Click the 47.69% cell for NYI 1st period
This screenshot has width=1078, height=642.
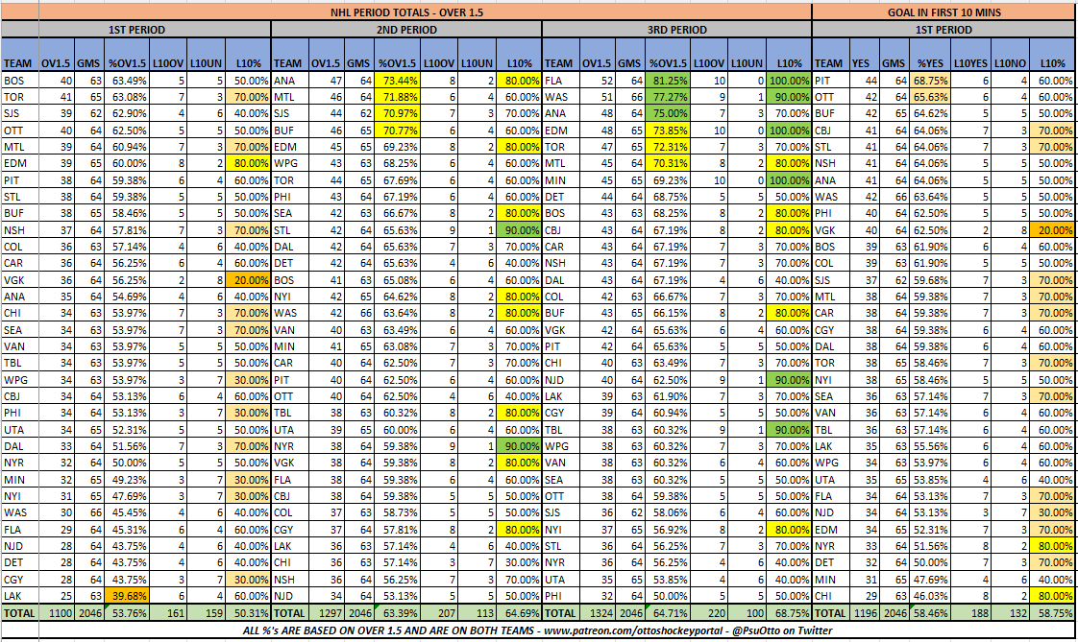tap(127, 496)
